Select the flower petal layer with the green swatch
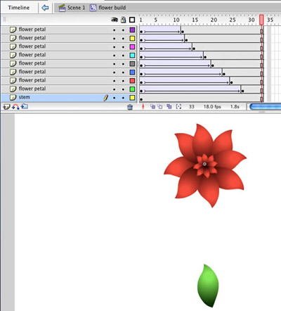This screenshot has height=311, width=281. click(32, 89)
